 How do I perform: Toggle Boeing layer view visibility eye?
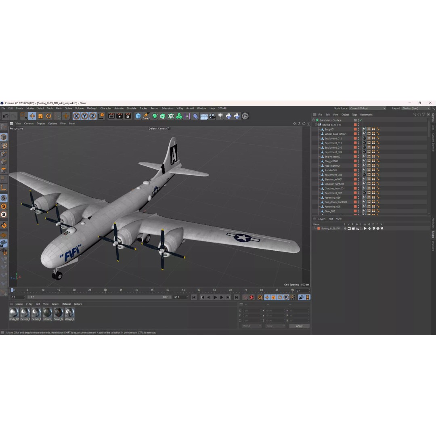coord(349,228)
